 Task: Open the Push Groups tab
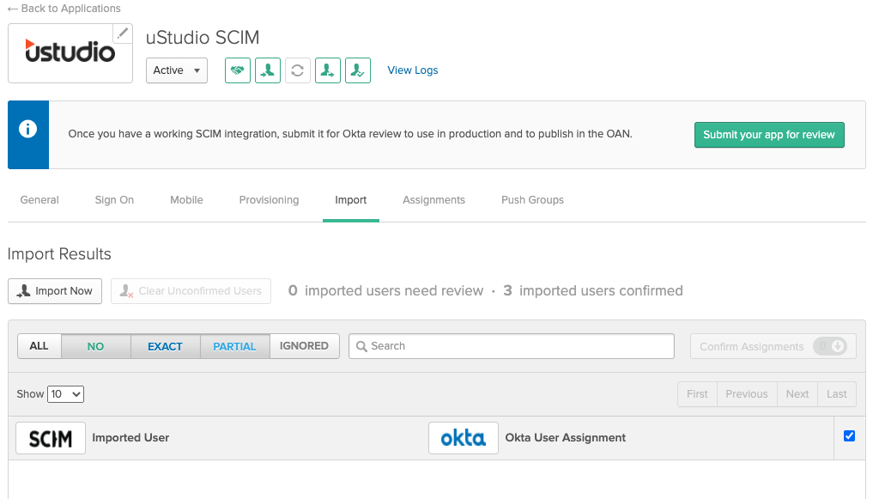coord(532,200)
